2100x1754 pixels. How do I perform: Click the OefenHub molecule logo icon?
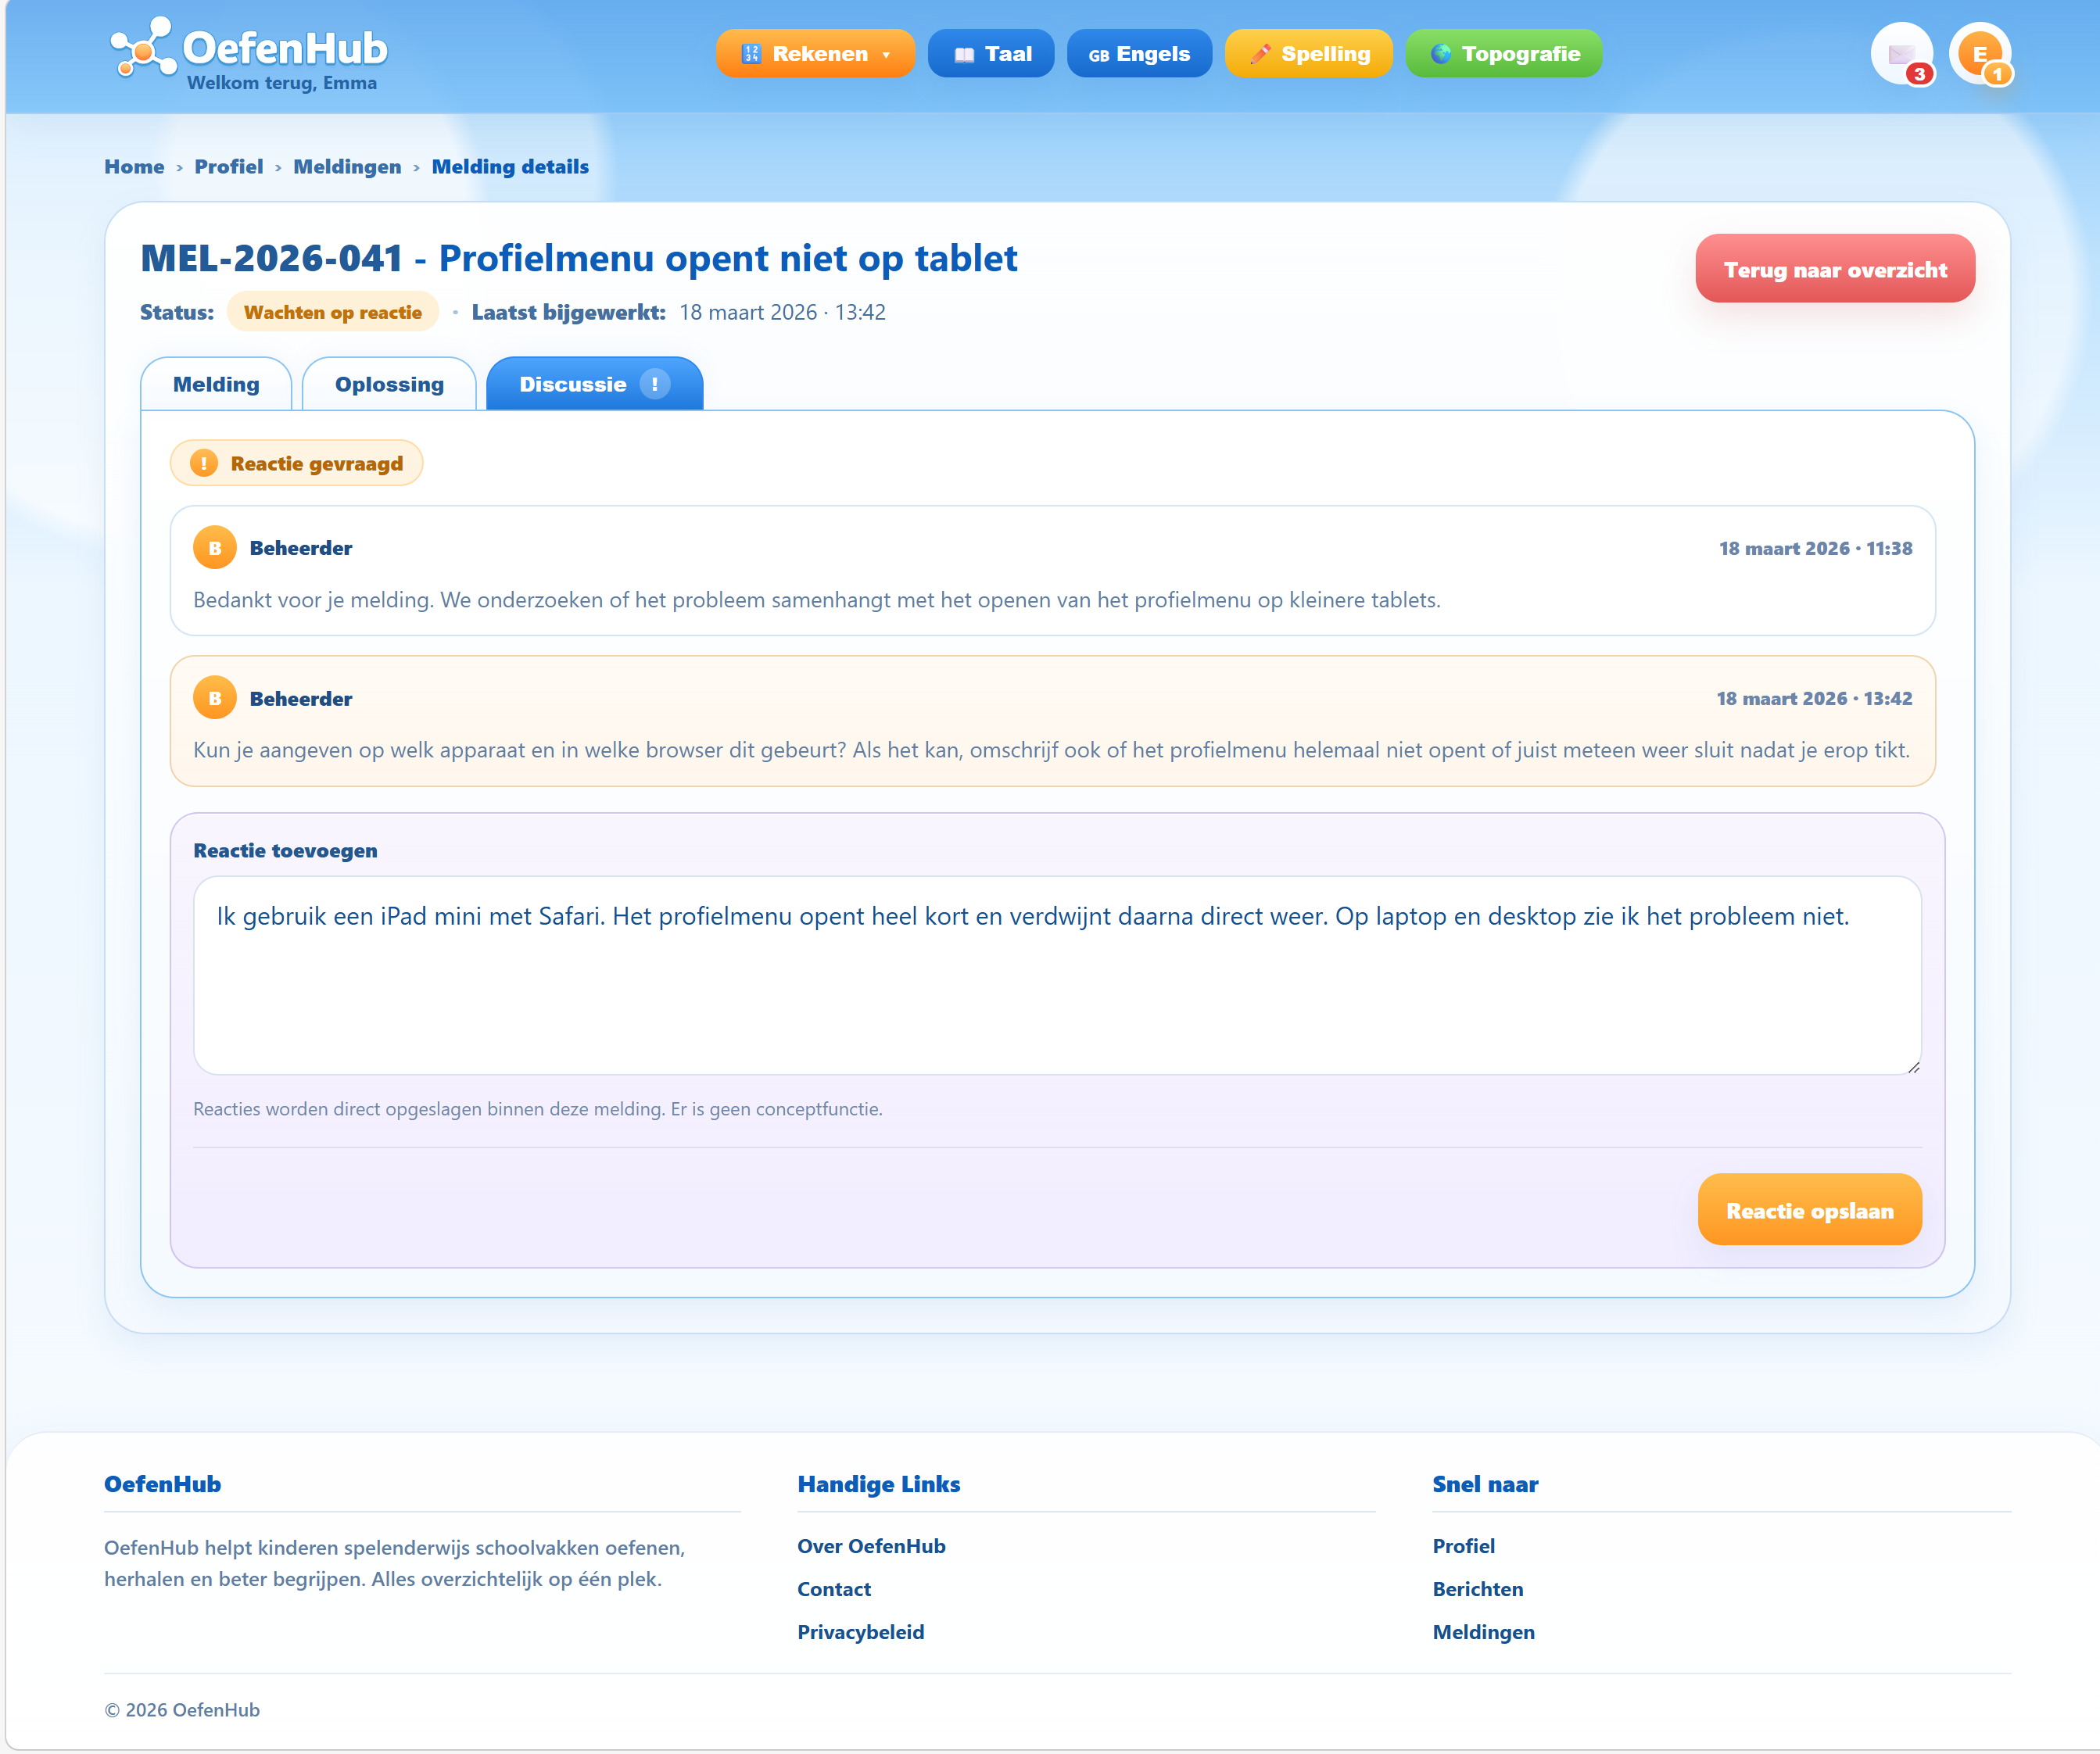click(x=143, y=47)
